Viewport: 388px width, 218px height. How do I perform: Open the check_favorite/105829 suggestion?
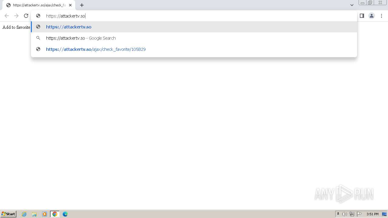194,49
